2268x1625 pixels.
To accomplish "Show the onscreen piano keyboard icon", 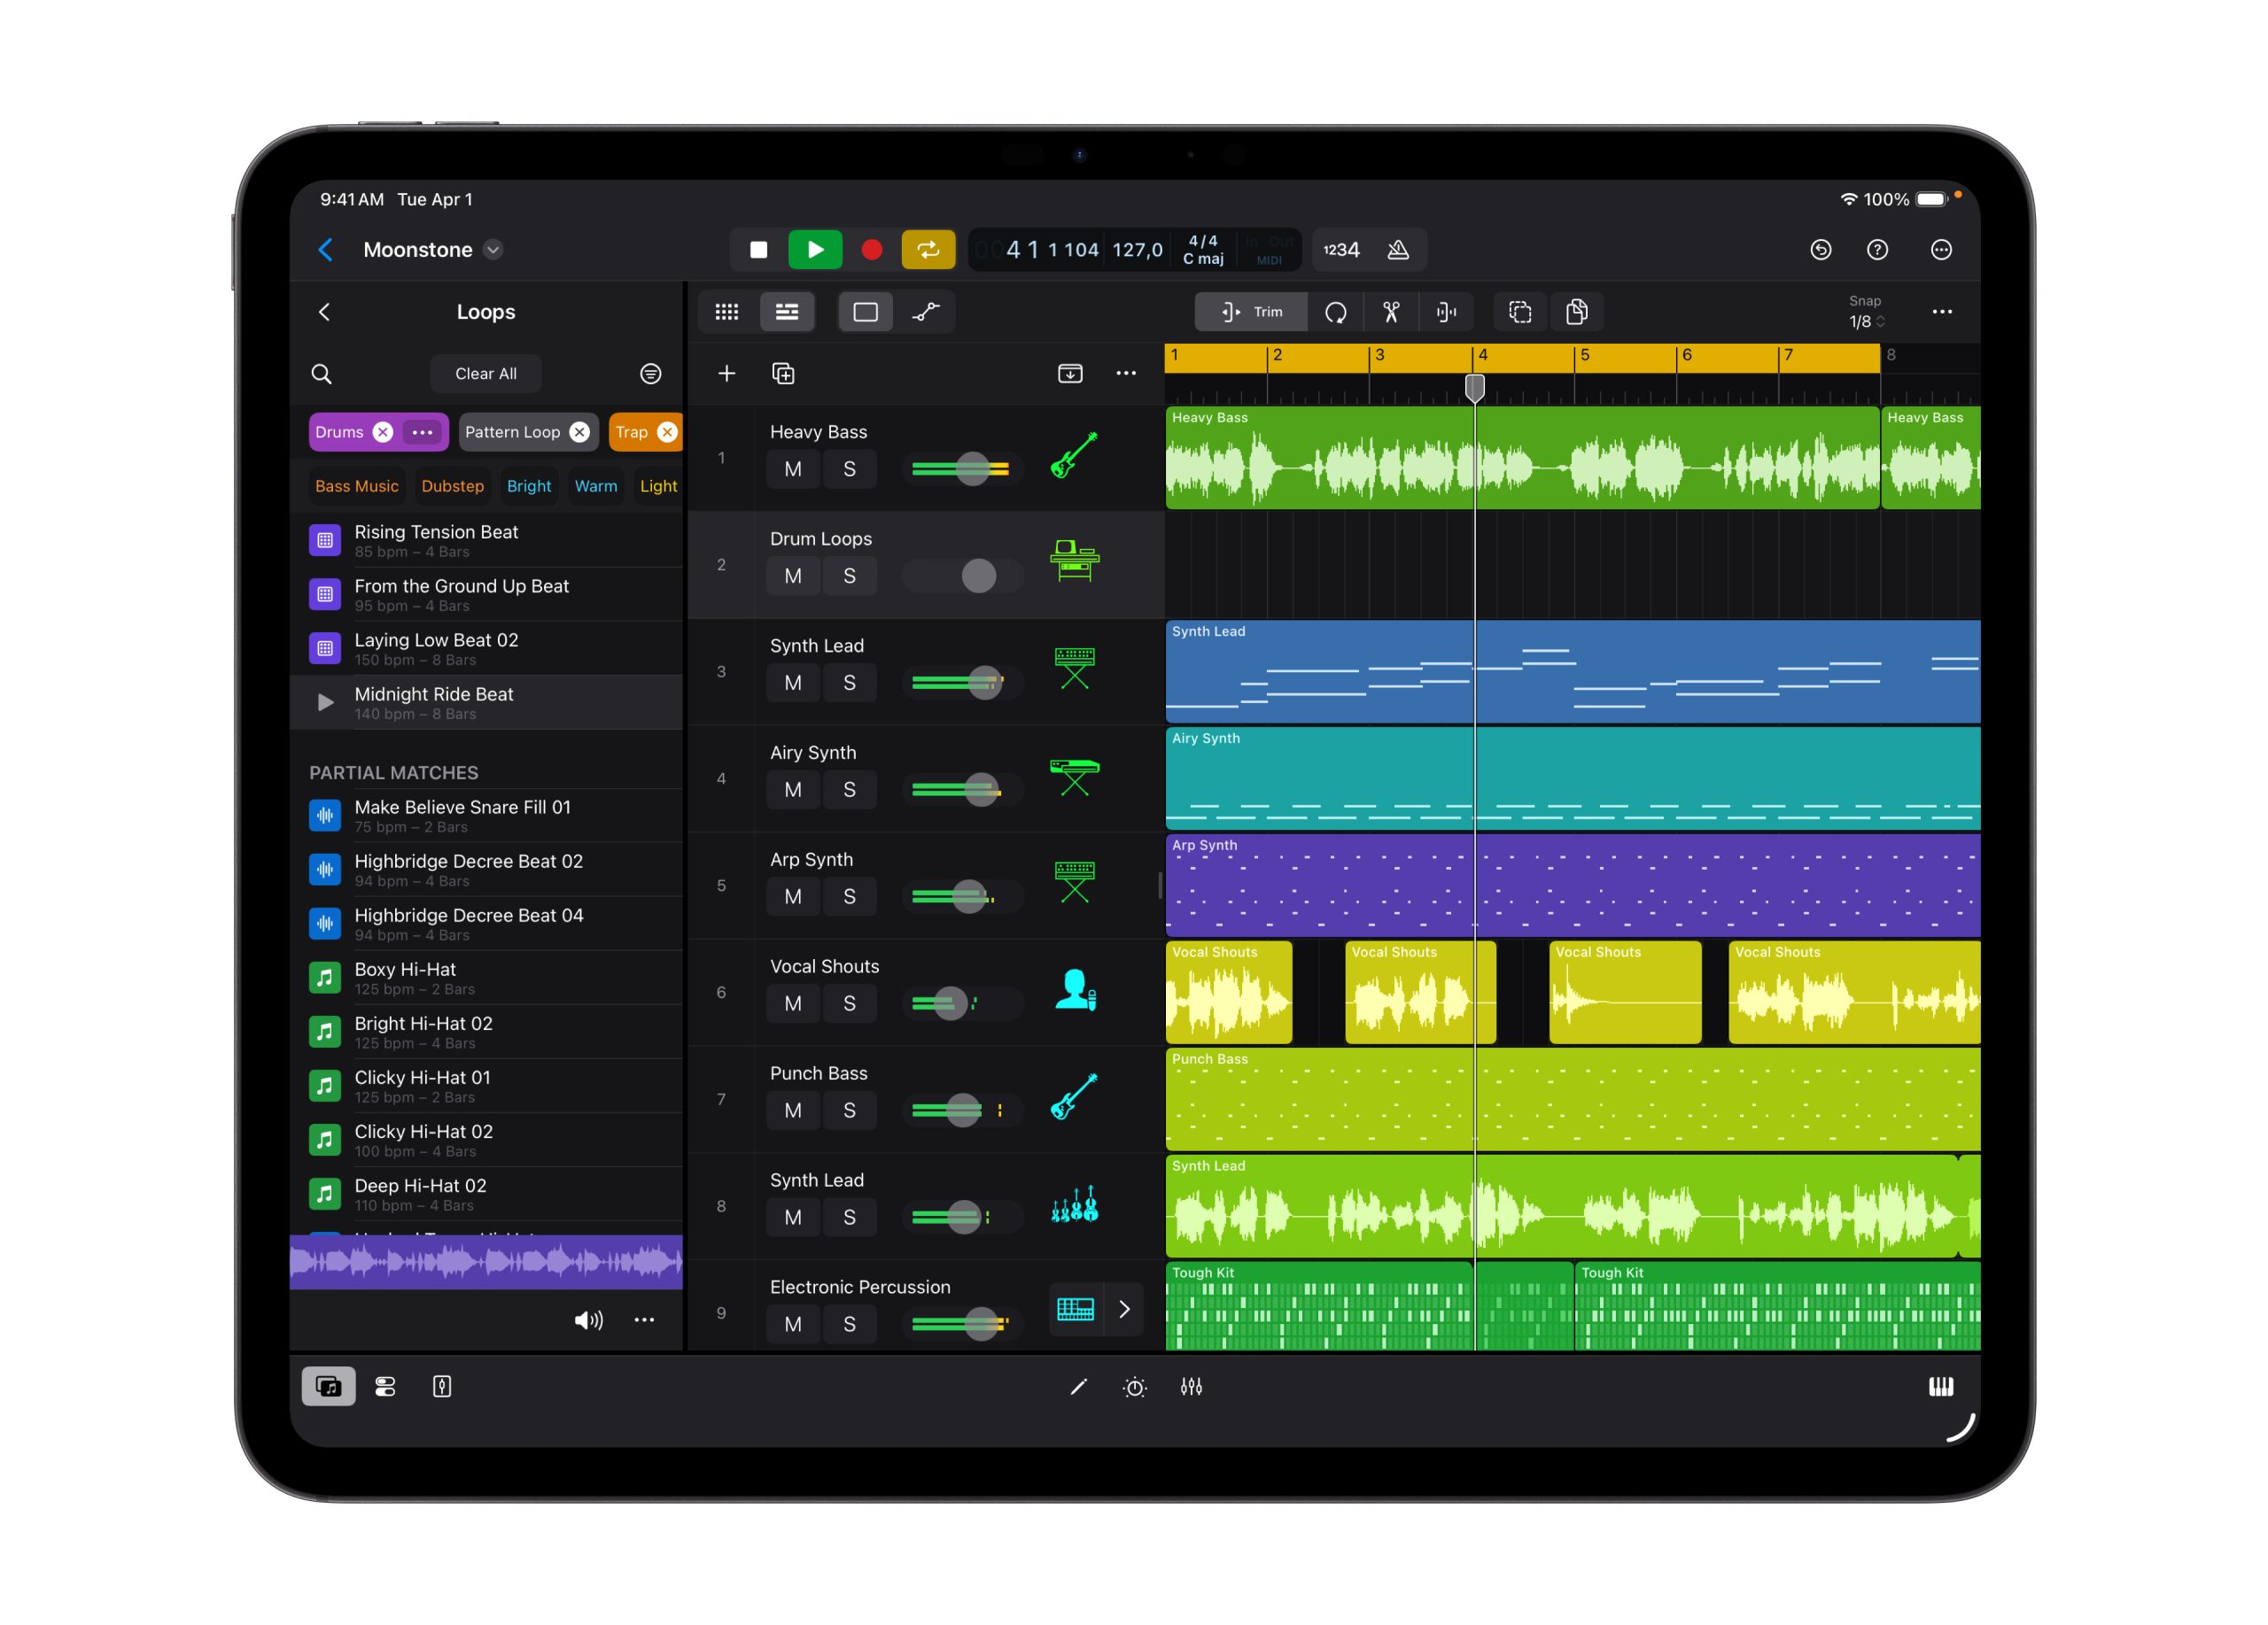I will 1941,1386.
